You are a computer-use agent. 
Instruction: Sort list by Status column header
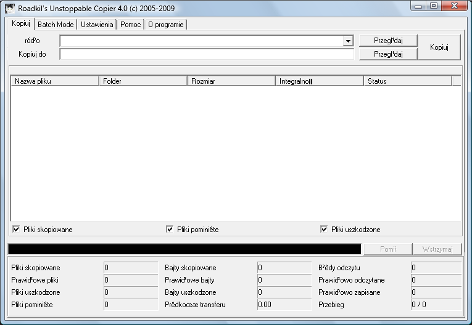408,81
